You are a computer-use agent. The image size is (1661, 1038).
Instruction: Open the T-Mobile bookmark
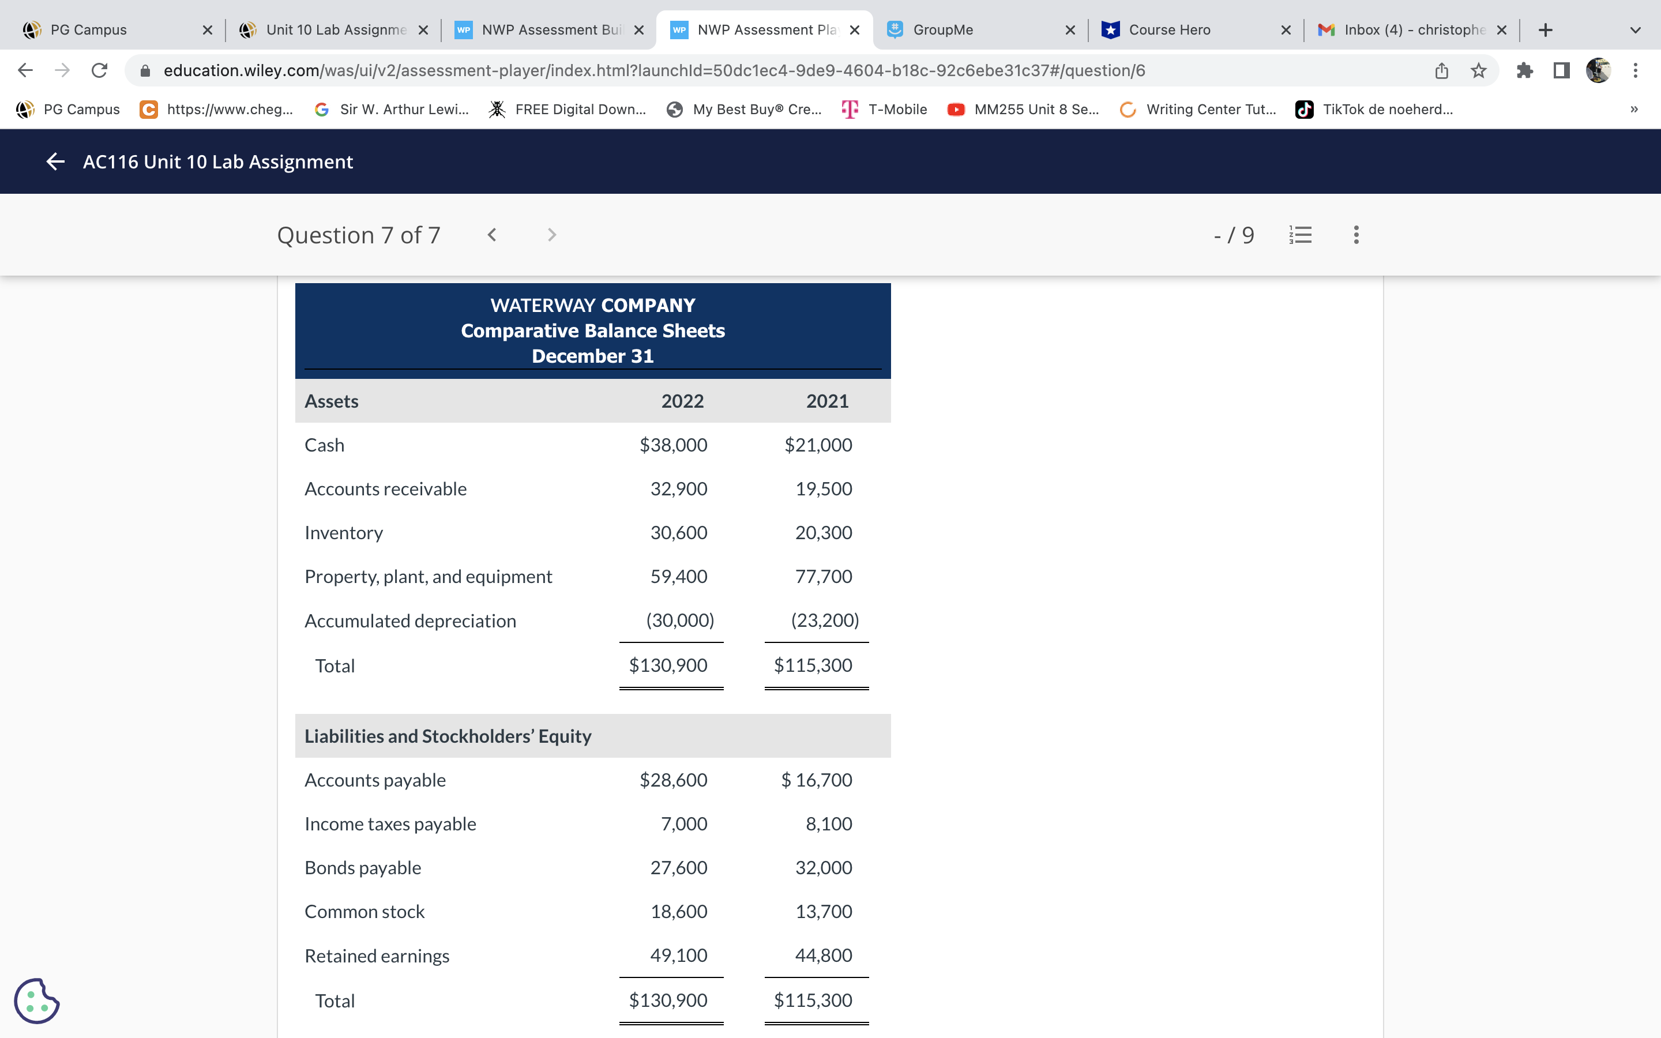[885, 110]
